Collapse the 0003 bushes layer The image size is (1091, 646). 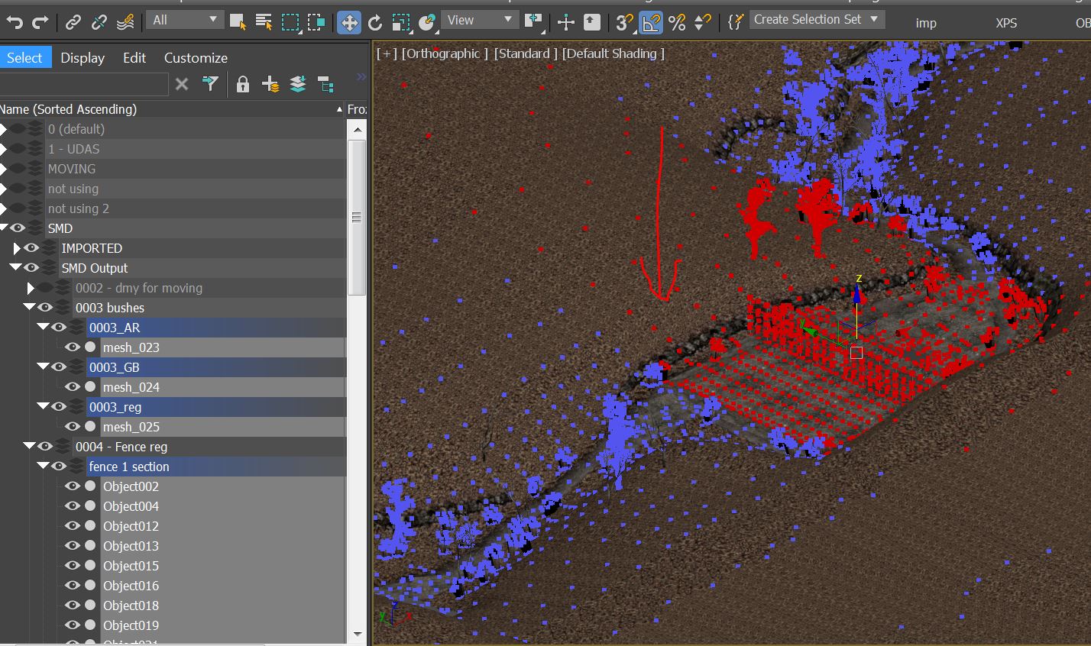(29, 308)
